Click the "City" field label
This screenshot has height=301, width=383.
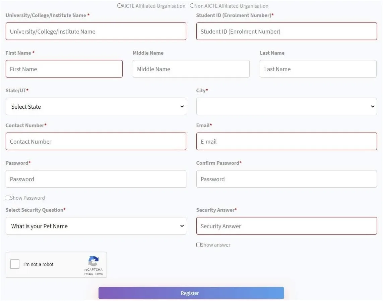point(202,91)
